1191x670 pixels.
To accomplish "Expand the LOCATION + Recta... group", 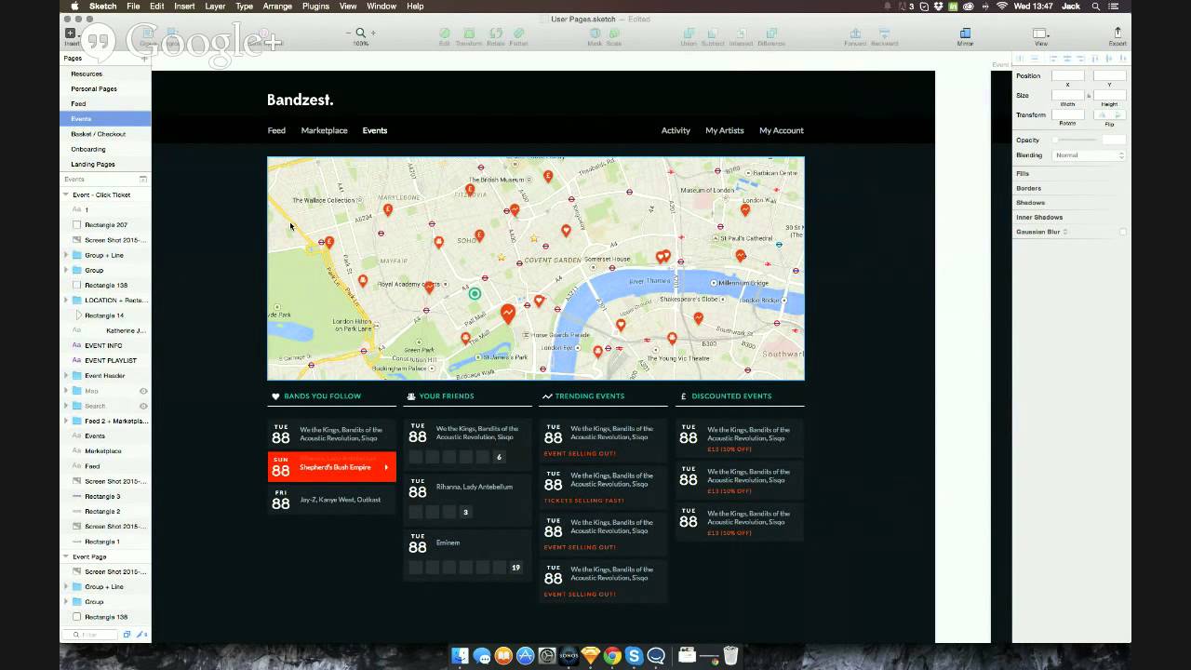I will tap(66, 300).
